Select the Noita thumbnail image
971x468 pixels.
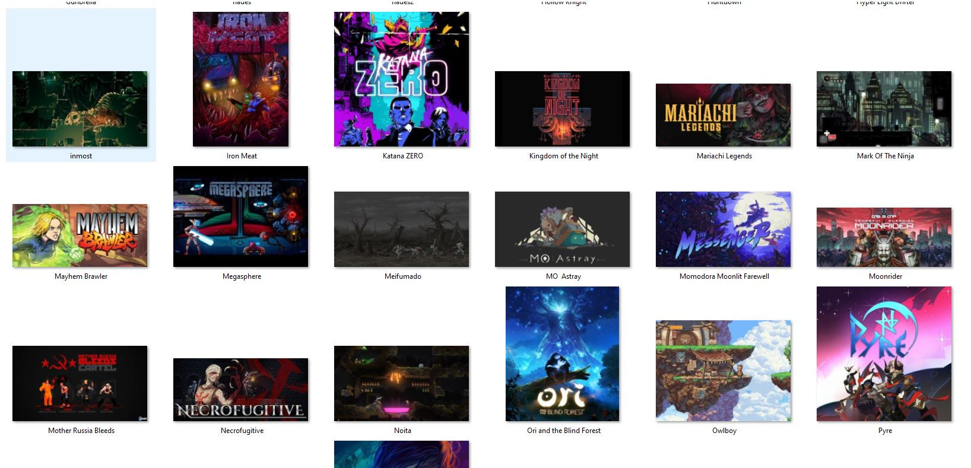402,383
